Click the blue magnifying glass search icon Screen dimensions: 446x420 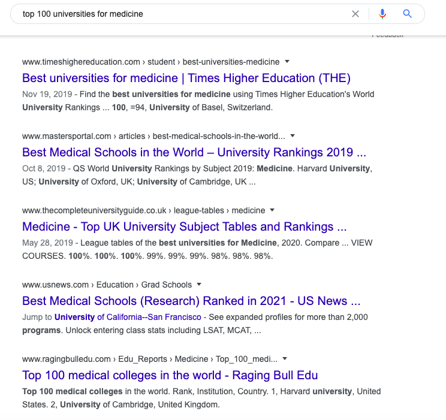tap(407, 13)
